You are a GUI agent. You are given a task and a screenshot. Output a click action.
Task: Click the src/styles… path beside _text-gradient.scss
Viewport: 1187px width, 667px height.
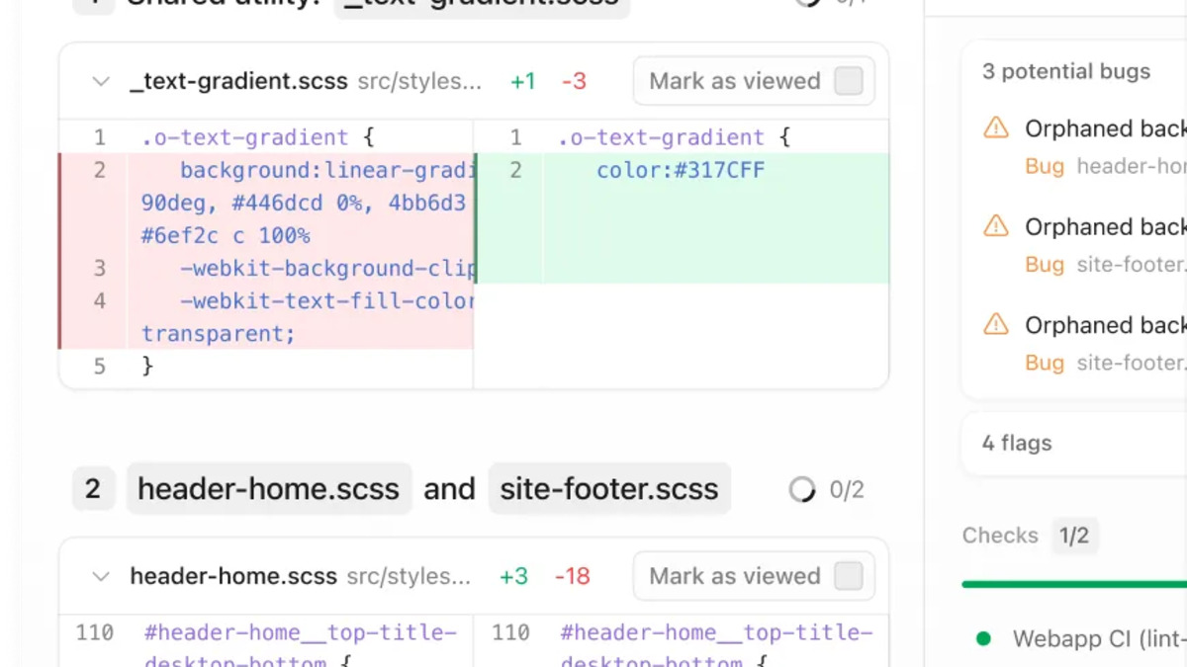point(419,82)
